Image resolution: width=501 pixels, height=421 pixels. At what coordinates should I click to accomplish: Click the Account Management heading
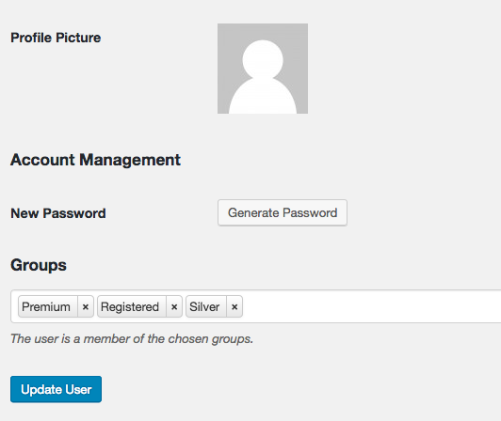click(x=95, y=160)
